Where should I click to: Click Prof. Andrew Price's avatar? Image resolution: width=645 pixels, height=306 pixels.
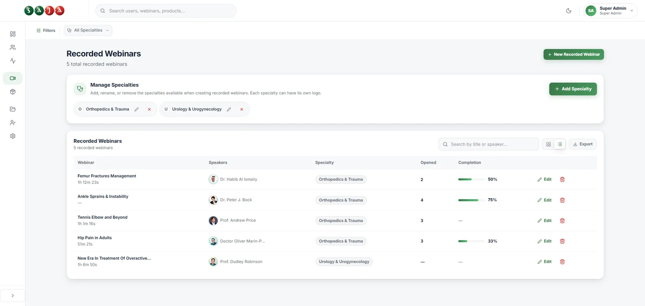[213, 220]
